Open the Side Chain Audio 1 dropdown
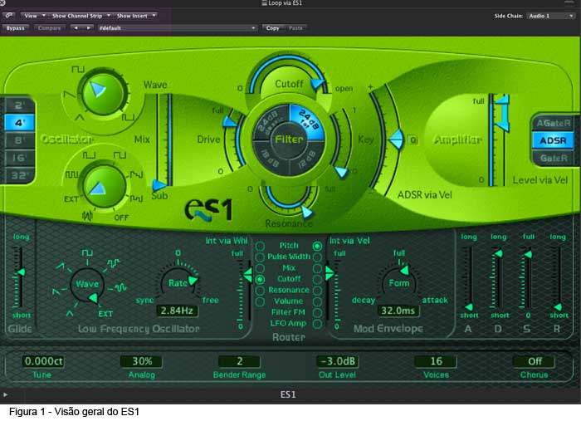Viewport: 581px width, 421px height. point(551,15)
